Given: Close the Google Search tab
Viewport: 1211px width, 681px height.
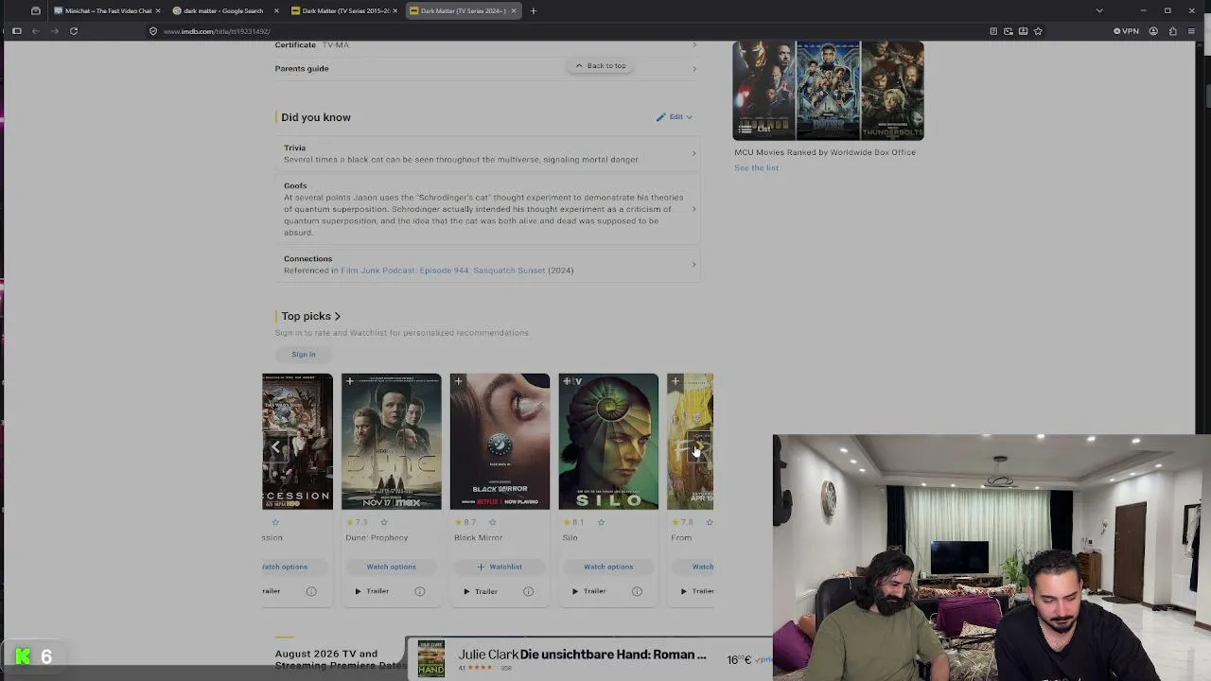Looking at the screenshot, I should [276, 10].
